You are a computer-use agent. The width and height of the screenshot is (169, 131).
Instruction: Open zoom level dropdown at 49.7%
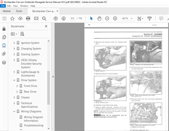tap(132, 19)
